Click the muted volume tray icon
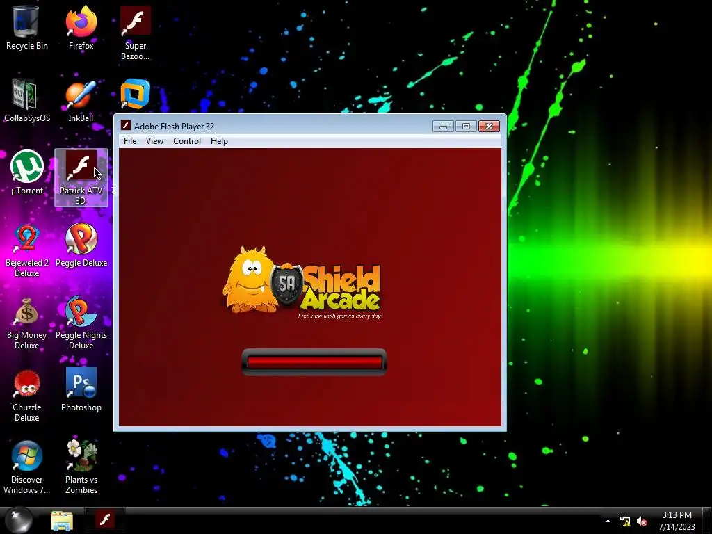 coord(642,521)
